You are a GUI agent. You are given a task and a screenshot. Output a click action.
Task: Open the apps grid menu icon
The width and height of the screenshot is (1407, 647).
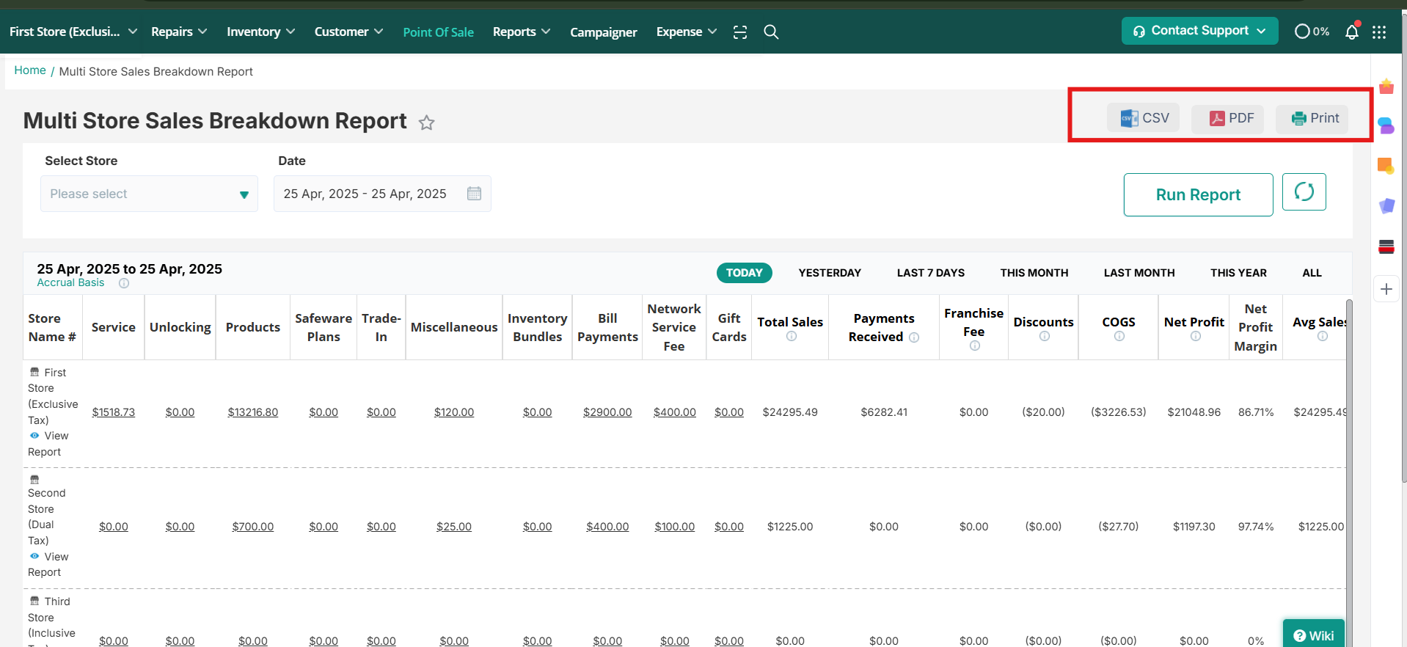click(x=1379, y=32)
